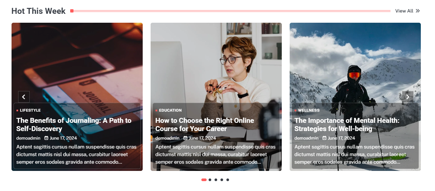The image size is (435, 191).
Task: Click the next slide arrow icon
Action: 408,97
